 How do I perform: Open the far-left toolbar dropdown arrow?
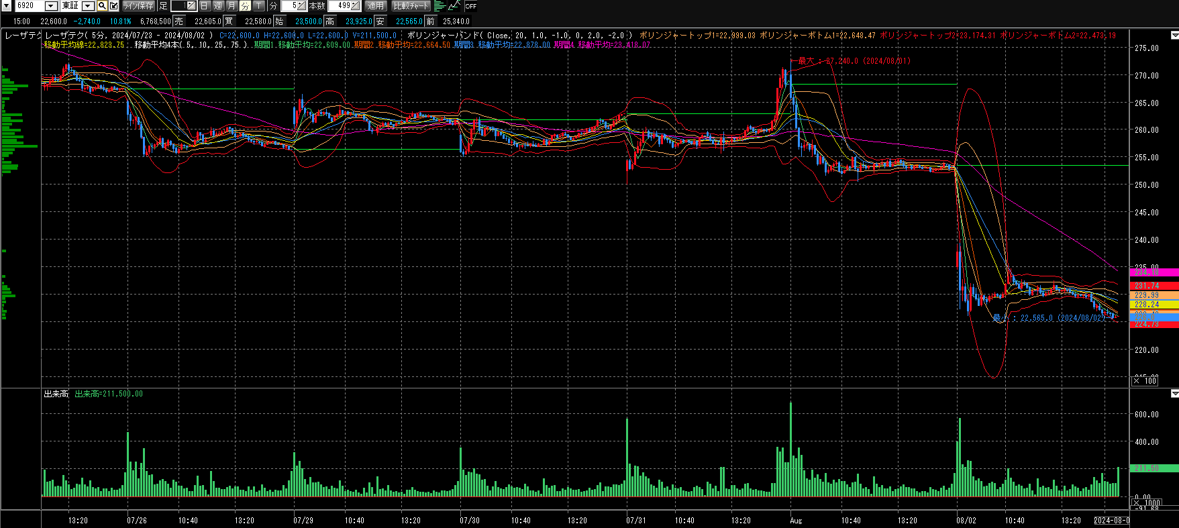pos(7,6)
